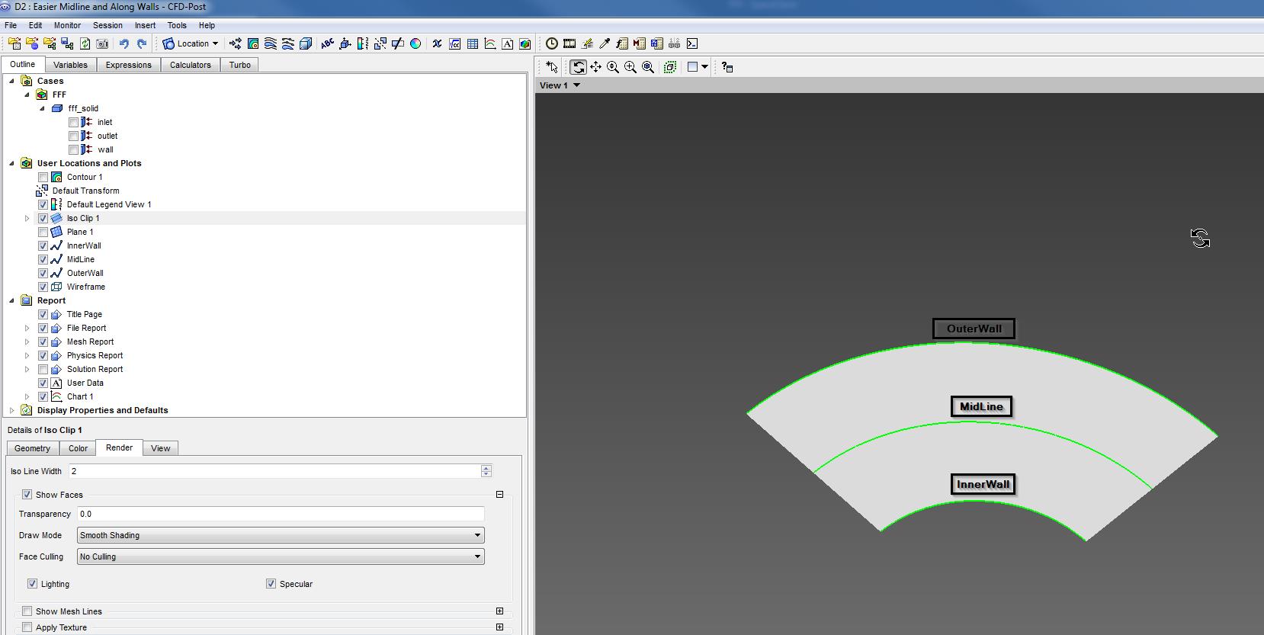
Task: Click the Redo arrow in toolbar
Action: [141, 43]
